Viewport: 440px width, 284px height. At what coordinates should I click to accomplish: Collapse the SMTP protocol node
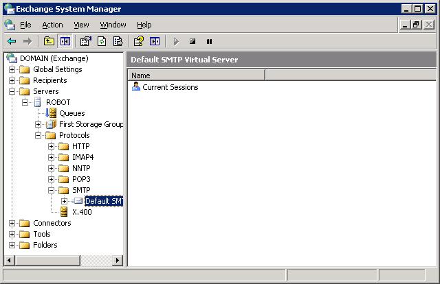coord(51,191)
